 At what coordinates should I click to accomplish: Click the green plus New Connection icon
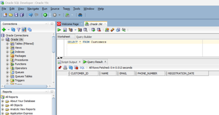pyautogui.click(x=4, y=30)
